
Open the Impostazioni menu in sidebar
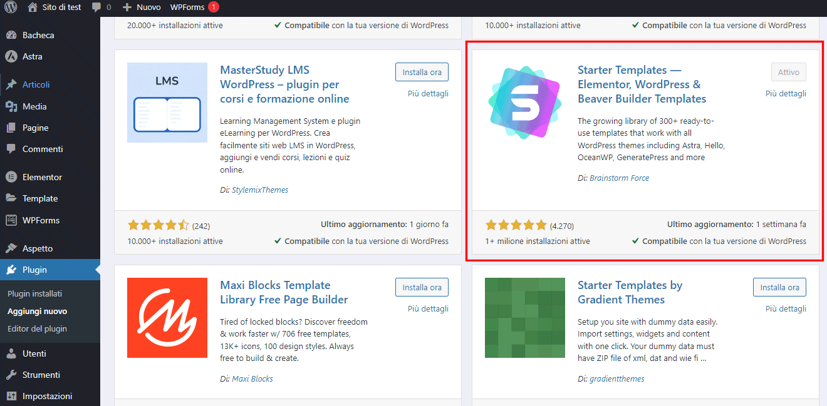coord(47,396)
